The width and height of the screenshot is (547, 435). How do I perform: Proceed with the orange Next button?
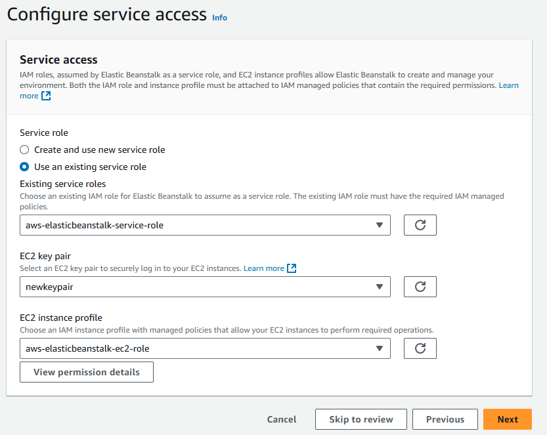point(508,419)
